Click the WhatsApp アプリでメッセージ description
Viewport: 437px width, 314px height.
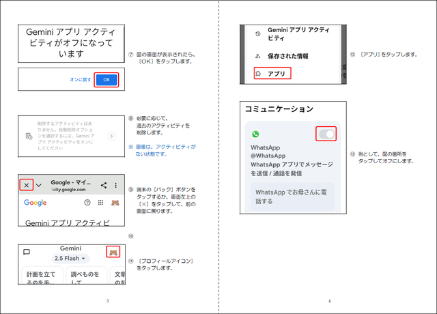(292, 169)
